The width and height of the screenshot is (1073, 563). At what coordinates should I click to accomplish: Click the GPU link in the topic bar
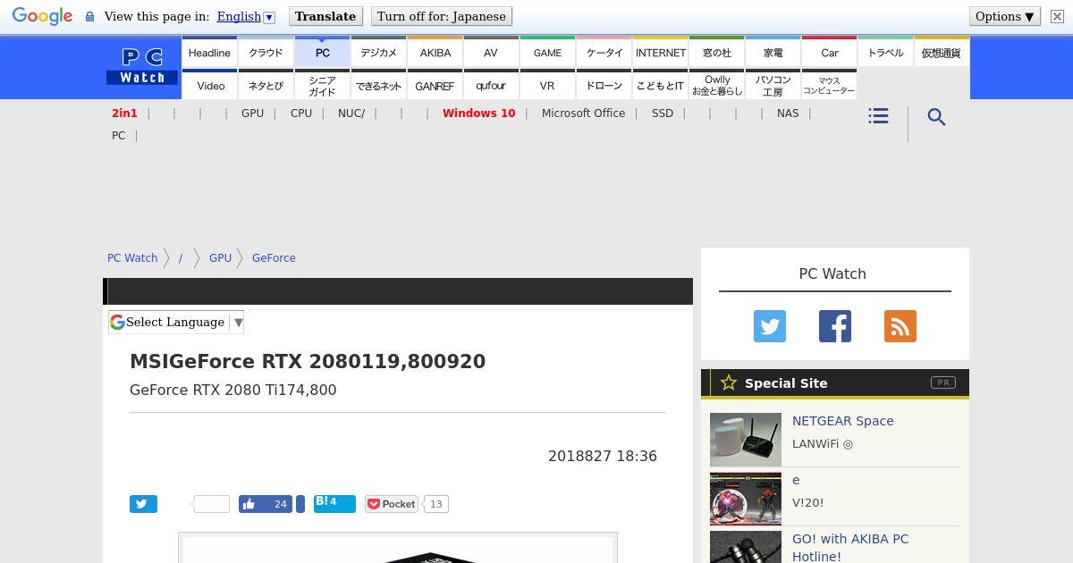coord(252,113)
